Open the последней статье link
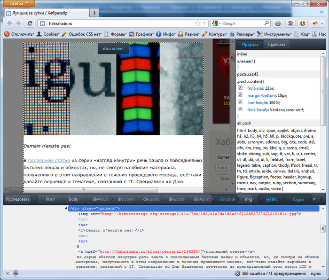329x280 pixels. (49, 160)
